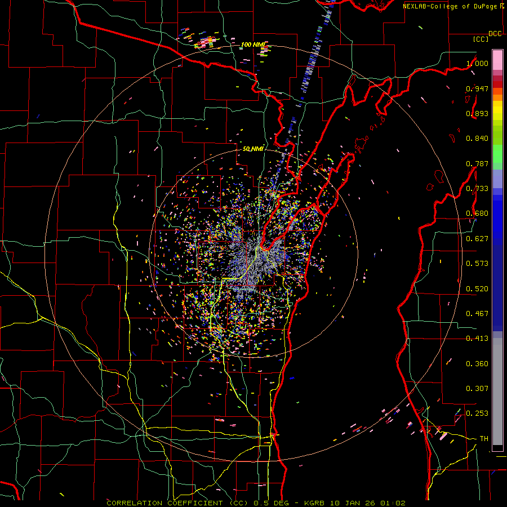Viewport: 507px width, 507px height.
Task: Click the DCC label above the color scale
Action: click(x=495, y=34)
